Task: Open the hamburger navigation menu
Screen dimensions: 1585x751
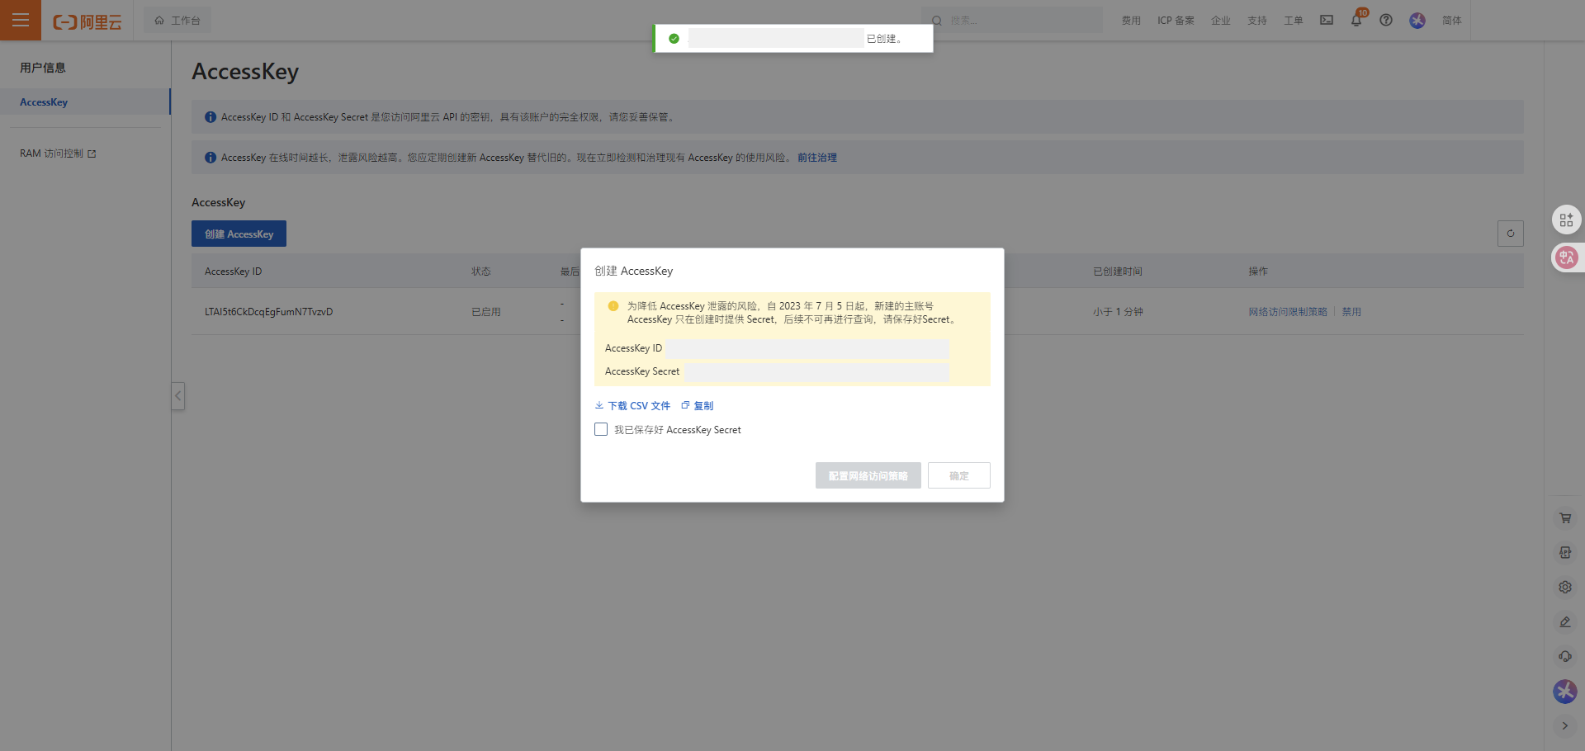Action: pos(21,20)
